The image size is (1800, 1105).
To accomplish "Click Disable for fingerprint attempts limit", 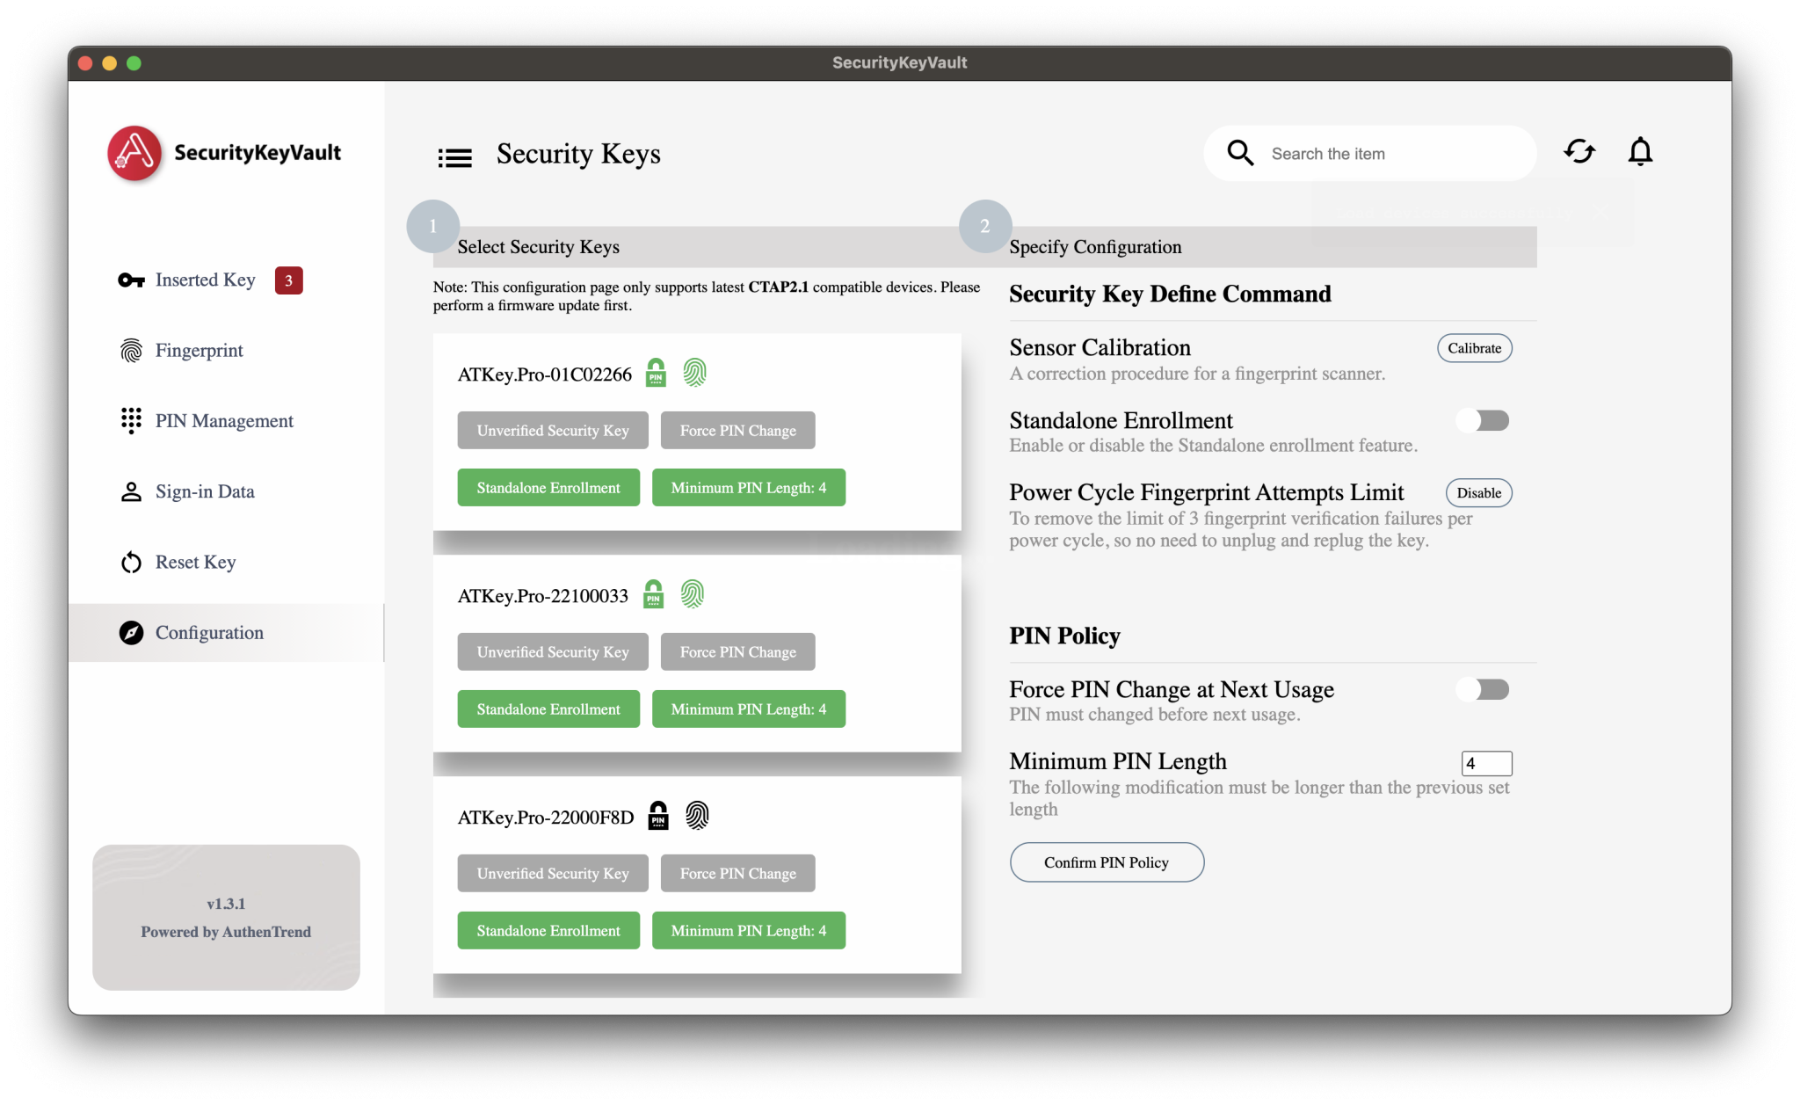I will [1478, 493].
